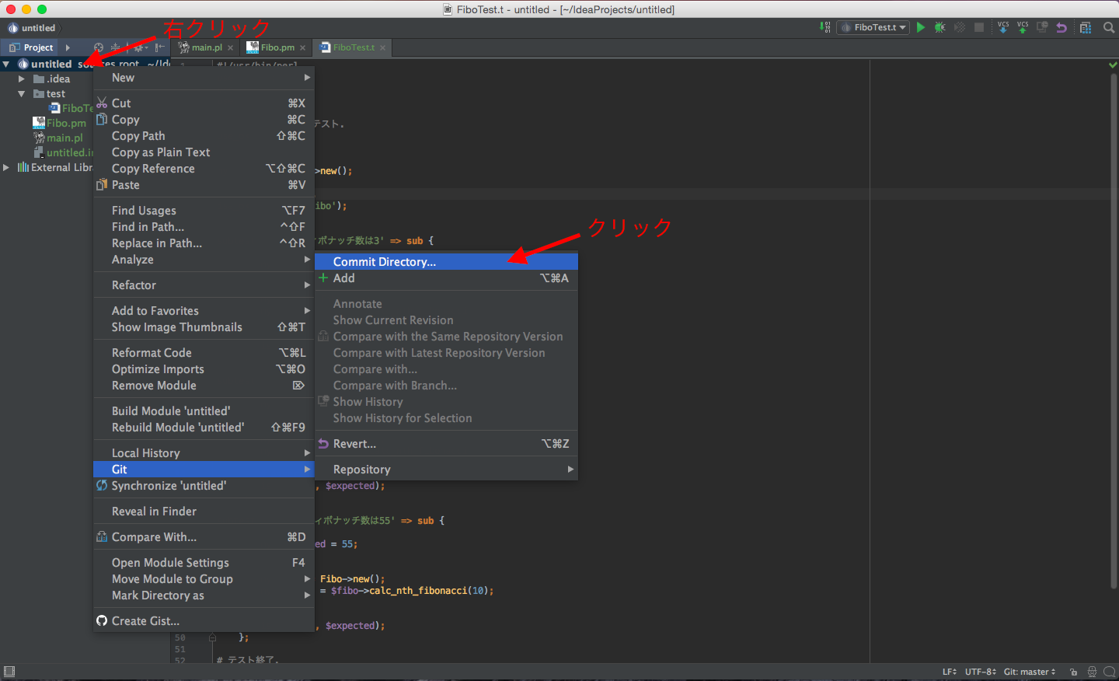Image resolution: width=1119 pixels, height=681 pixels.
Task: Open the Git: master branch selector
Action: pos(1029,672)
